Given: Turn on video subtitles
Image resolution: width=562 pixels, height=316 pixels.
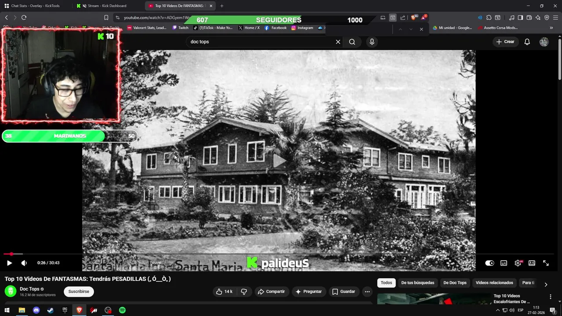Looking at the screenshot, I should (504, 263).
